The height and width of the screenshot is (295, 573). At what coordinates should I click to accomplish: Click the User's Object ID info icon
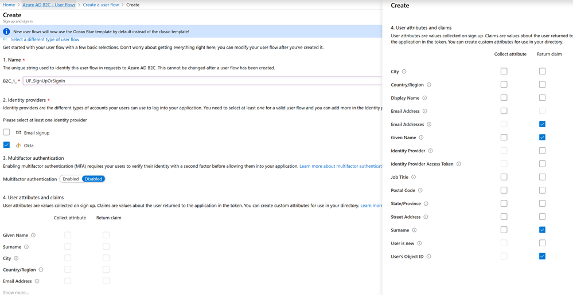pyautogui.click(x=428, y=256)
